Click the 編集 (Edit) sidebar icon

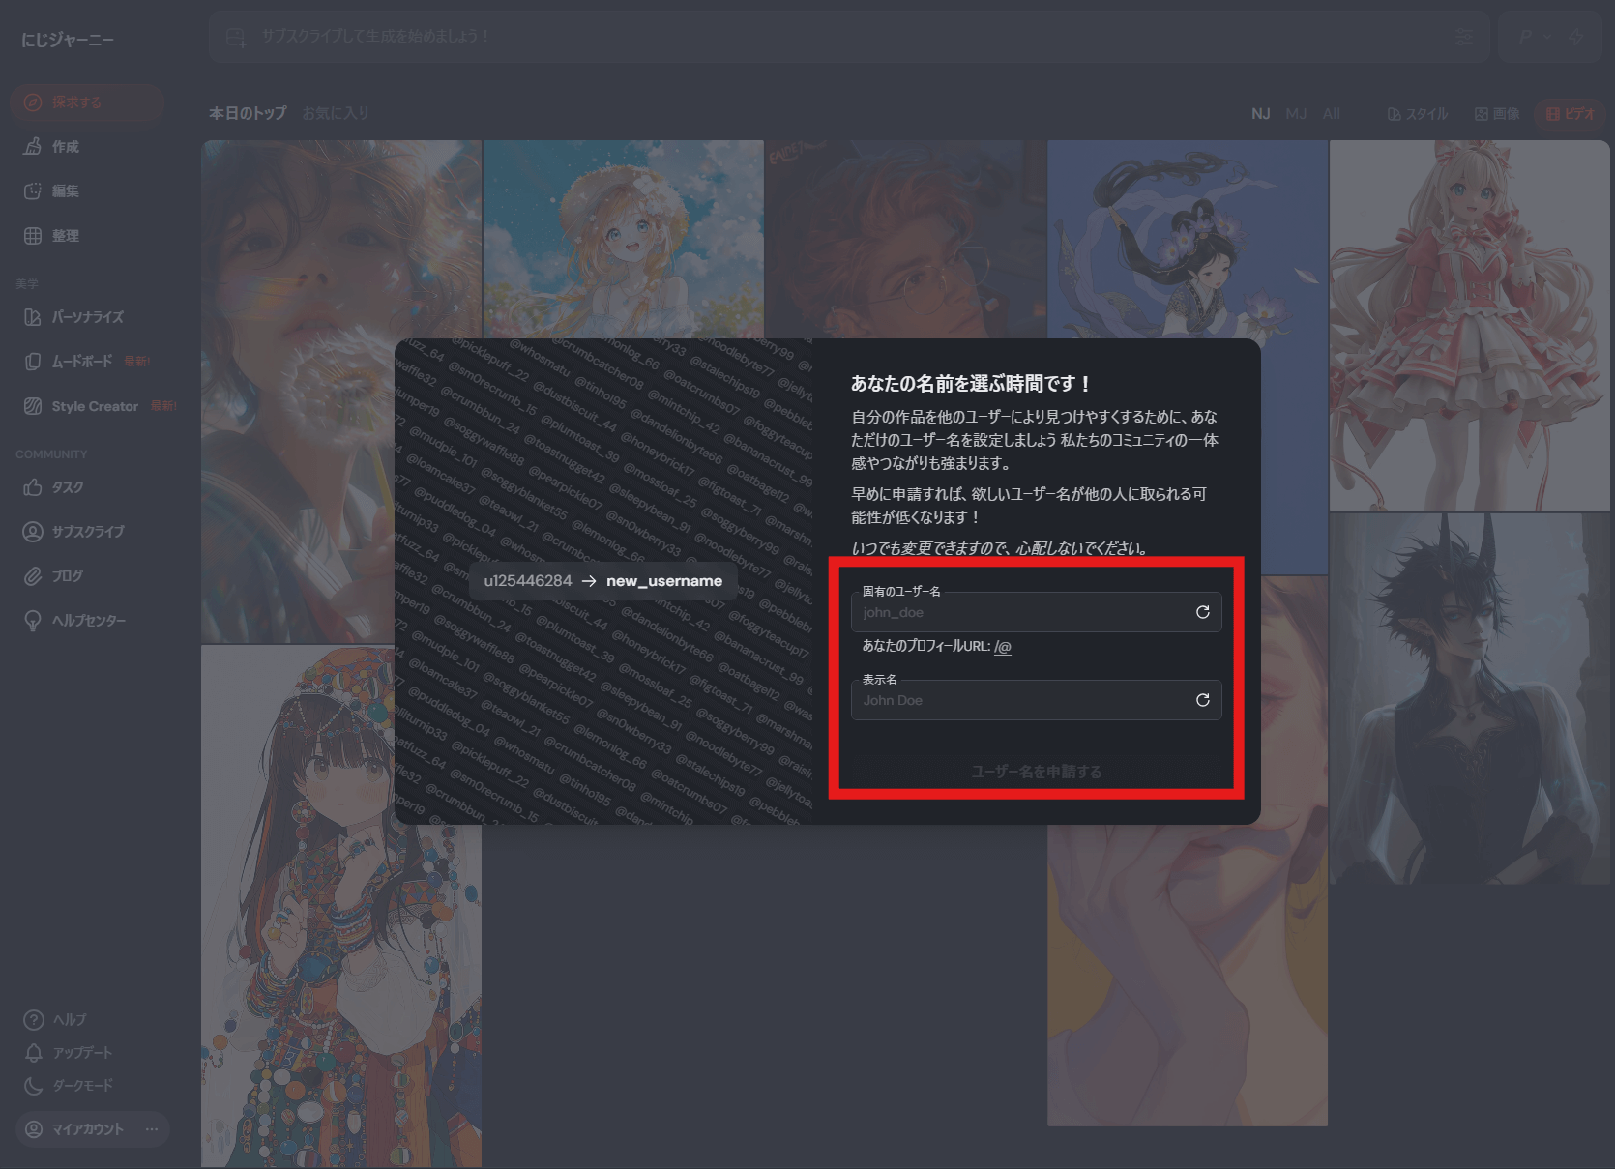coord(33,191)
